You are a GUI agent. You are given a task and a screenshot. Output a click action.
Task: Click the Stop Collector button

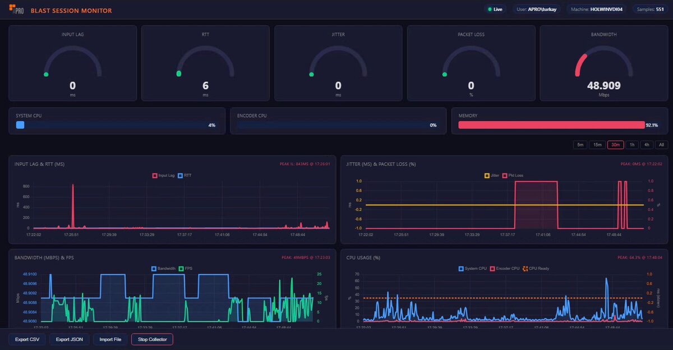tap(152, 339)
